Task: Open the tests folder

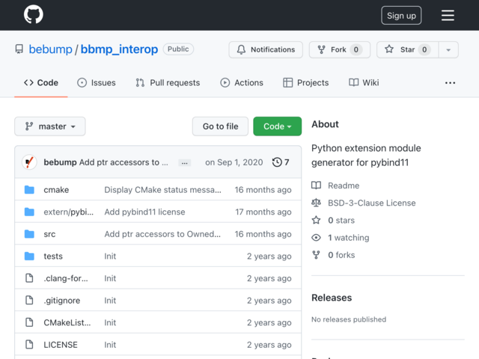Action: click(x=53, y=256)
